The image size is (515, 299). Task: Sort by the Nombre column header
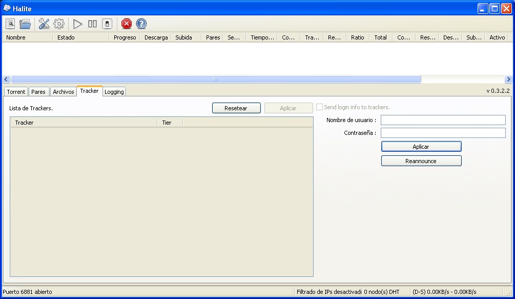coord(28,37)
